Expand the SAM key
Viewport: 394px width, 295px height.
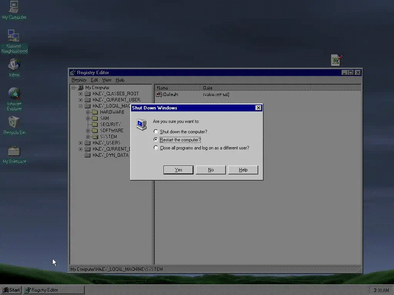click(x=88, y=118)
